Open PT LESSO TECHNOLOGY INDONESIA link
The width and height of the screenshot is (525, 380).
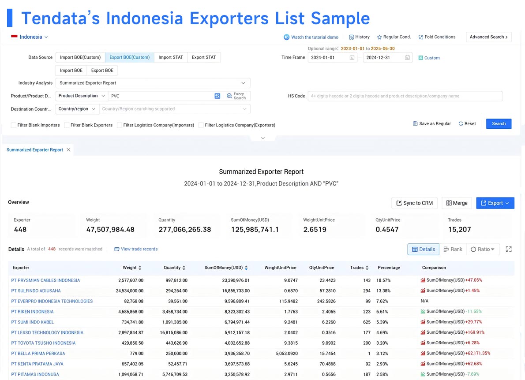(47, 332)
